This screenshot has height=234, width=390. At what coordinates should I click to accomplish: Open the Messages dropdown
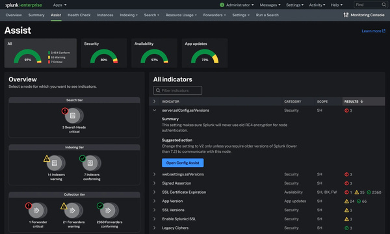point(270,5)
